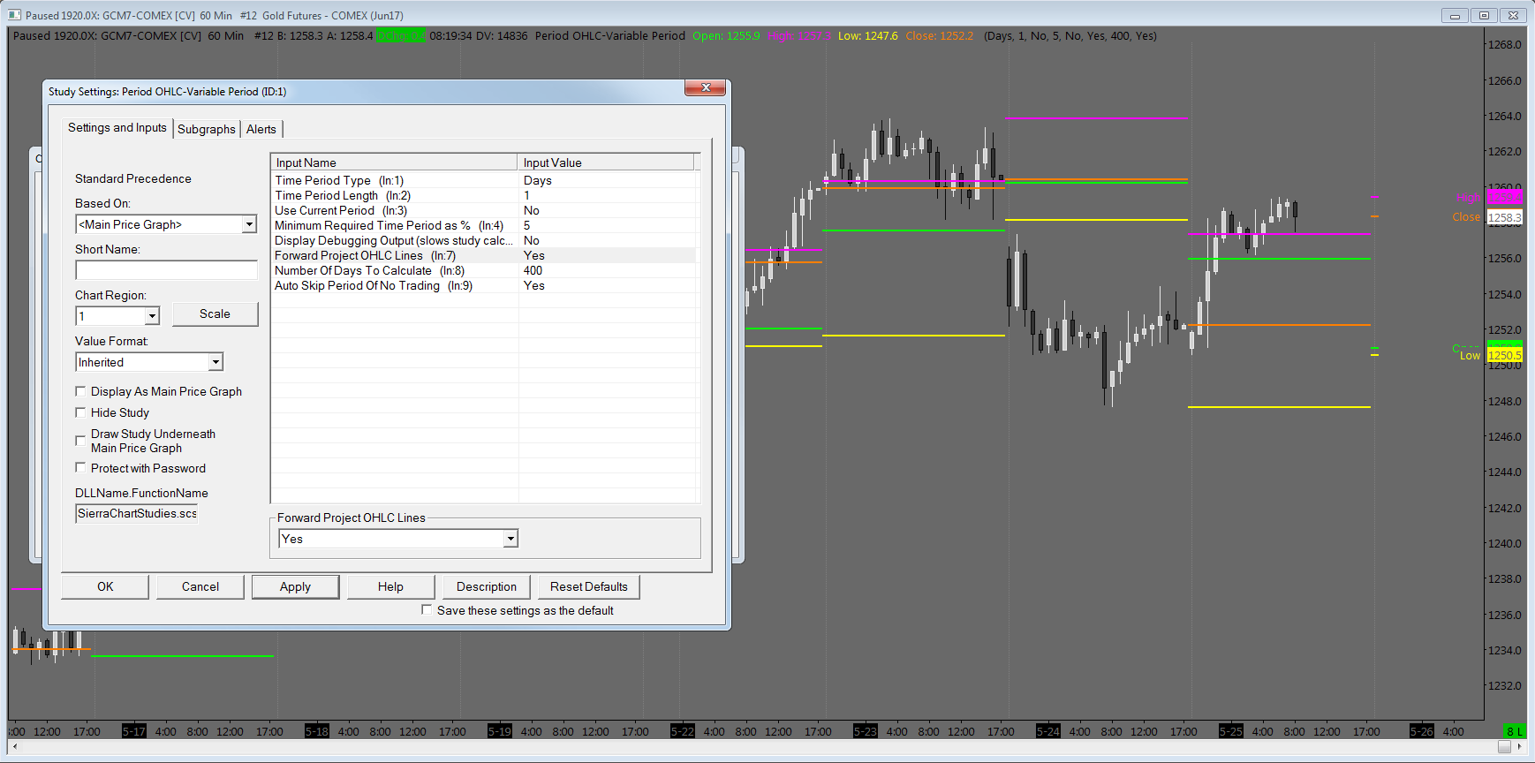Toggle the Hide Study checkbox
The image size is (1535, 763).
(x=81, y=412)
